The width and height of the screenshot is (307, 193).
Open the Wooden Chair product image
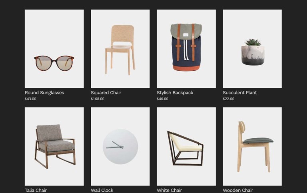252,146
